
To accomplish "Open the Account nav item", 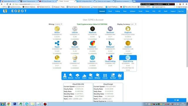I will click(102, 11).
